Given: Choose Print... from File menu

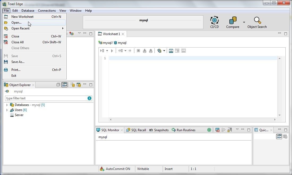Looking at the screenshot, I should tap(35, 70).
